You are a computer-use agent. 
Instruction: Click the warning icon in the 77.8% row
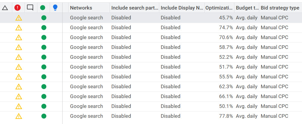point(19,116)
